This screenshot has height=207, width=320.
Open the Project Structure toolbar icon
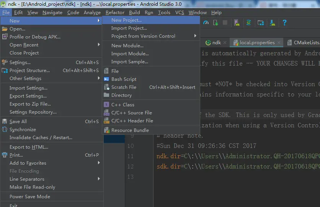pyautogui.click(x=261, y=22)
